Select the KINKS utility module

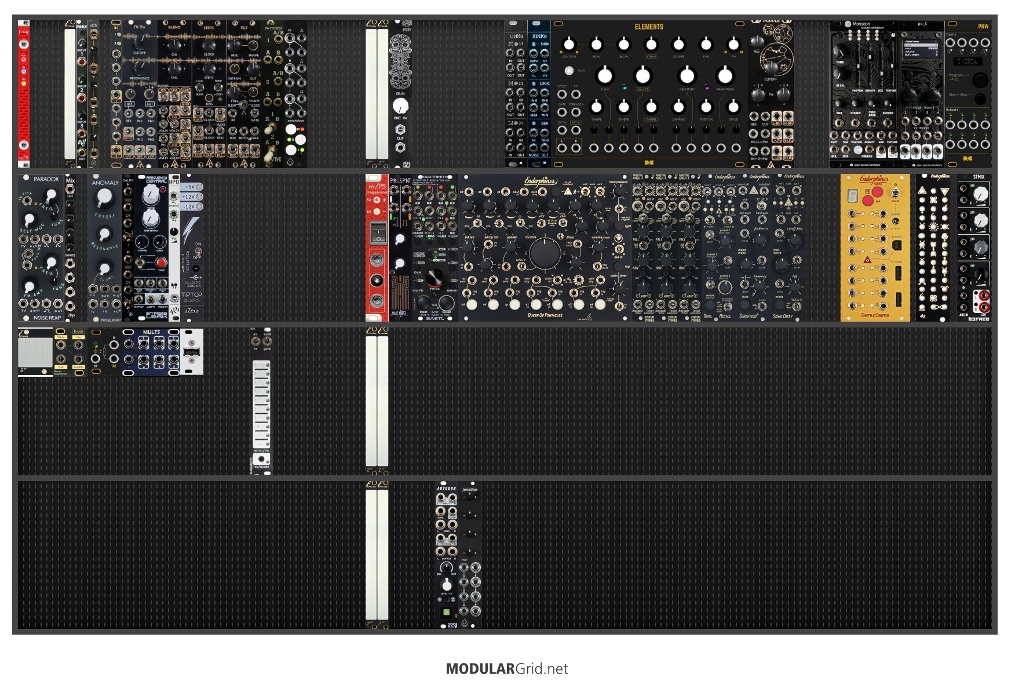coord(539,94)
